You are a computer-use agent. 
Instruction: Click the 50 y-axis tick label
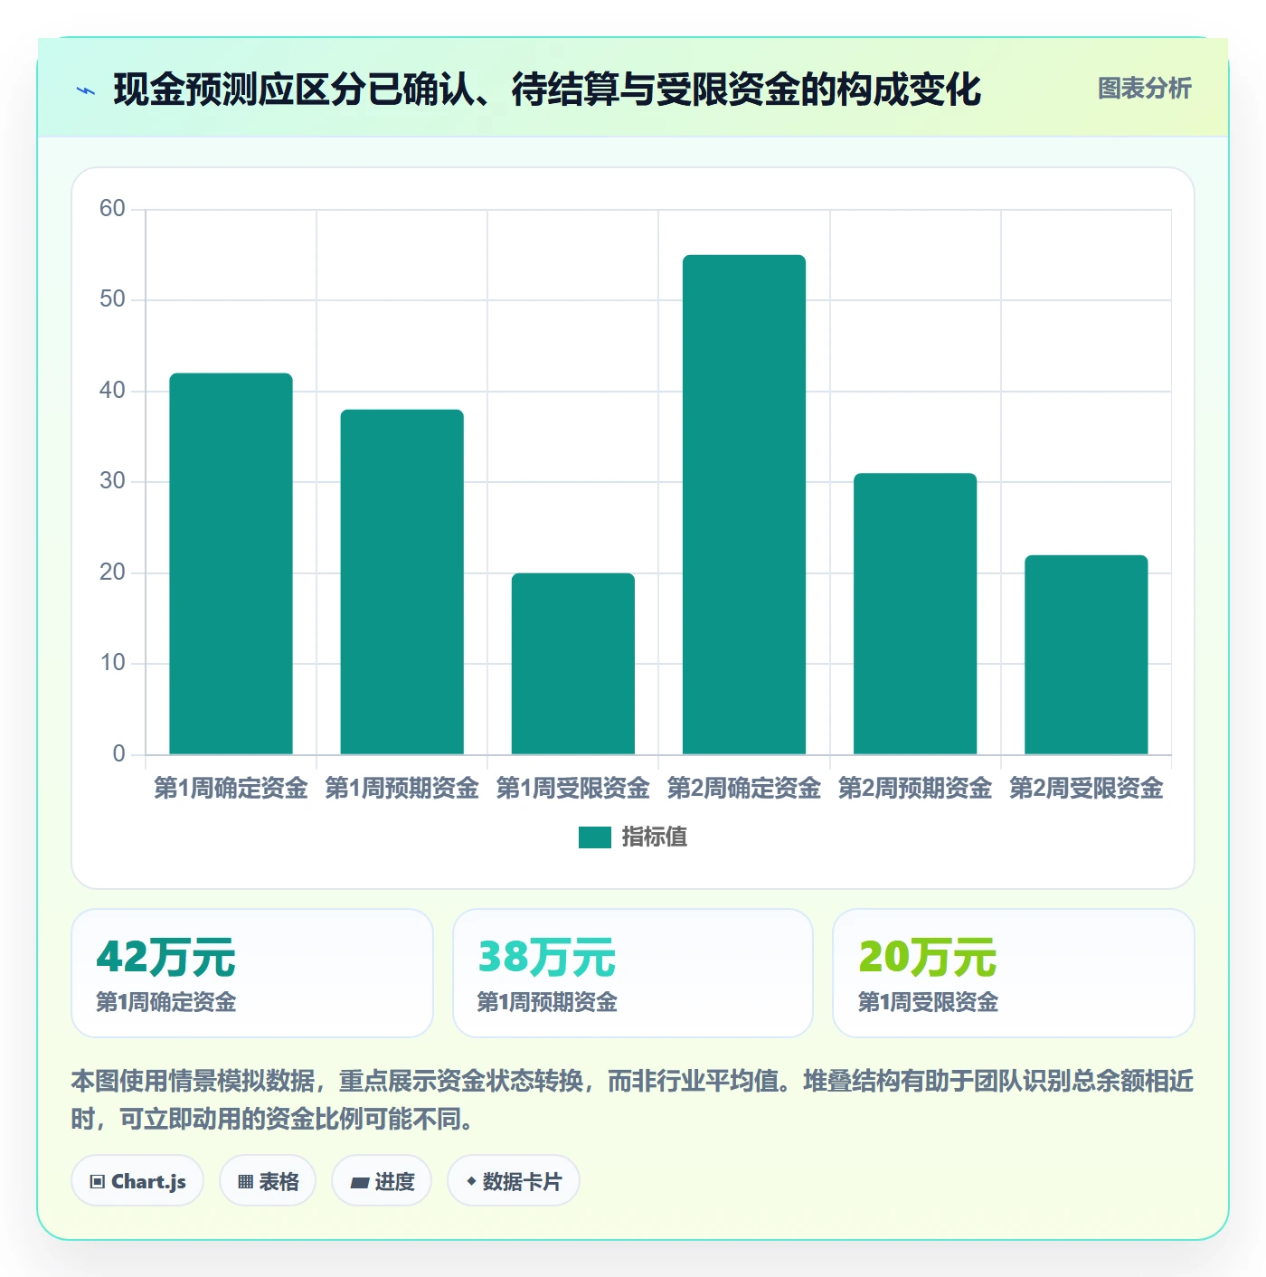point(112,299)
